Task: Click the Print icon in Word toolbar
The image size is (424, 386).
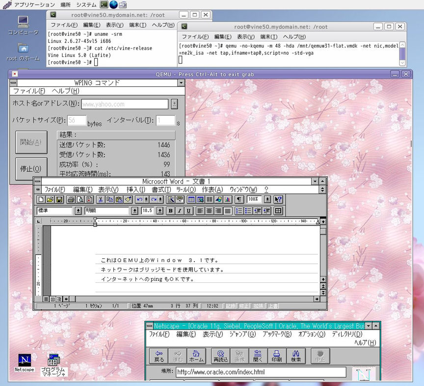Action: pyautogui.click(x=71, y=199)
